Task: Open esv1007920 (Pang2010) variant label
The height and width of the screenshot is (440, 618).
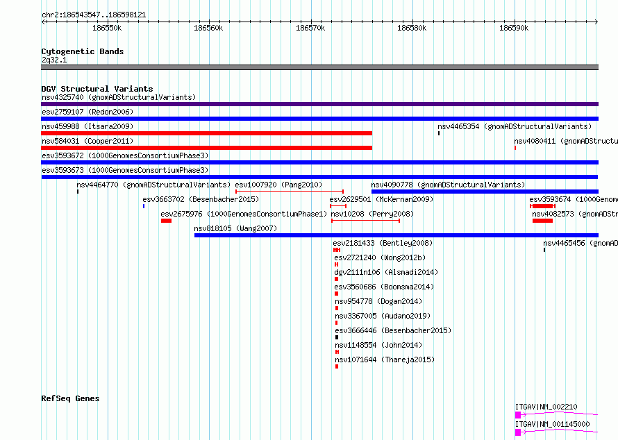Action: 278,185
